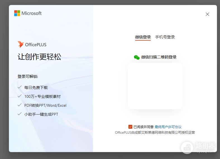The image size is (220, 159).
Task: Click the PDF转换PPT/Word/Excel feature line
Action: (x=45, y=105)
